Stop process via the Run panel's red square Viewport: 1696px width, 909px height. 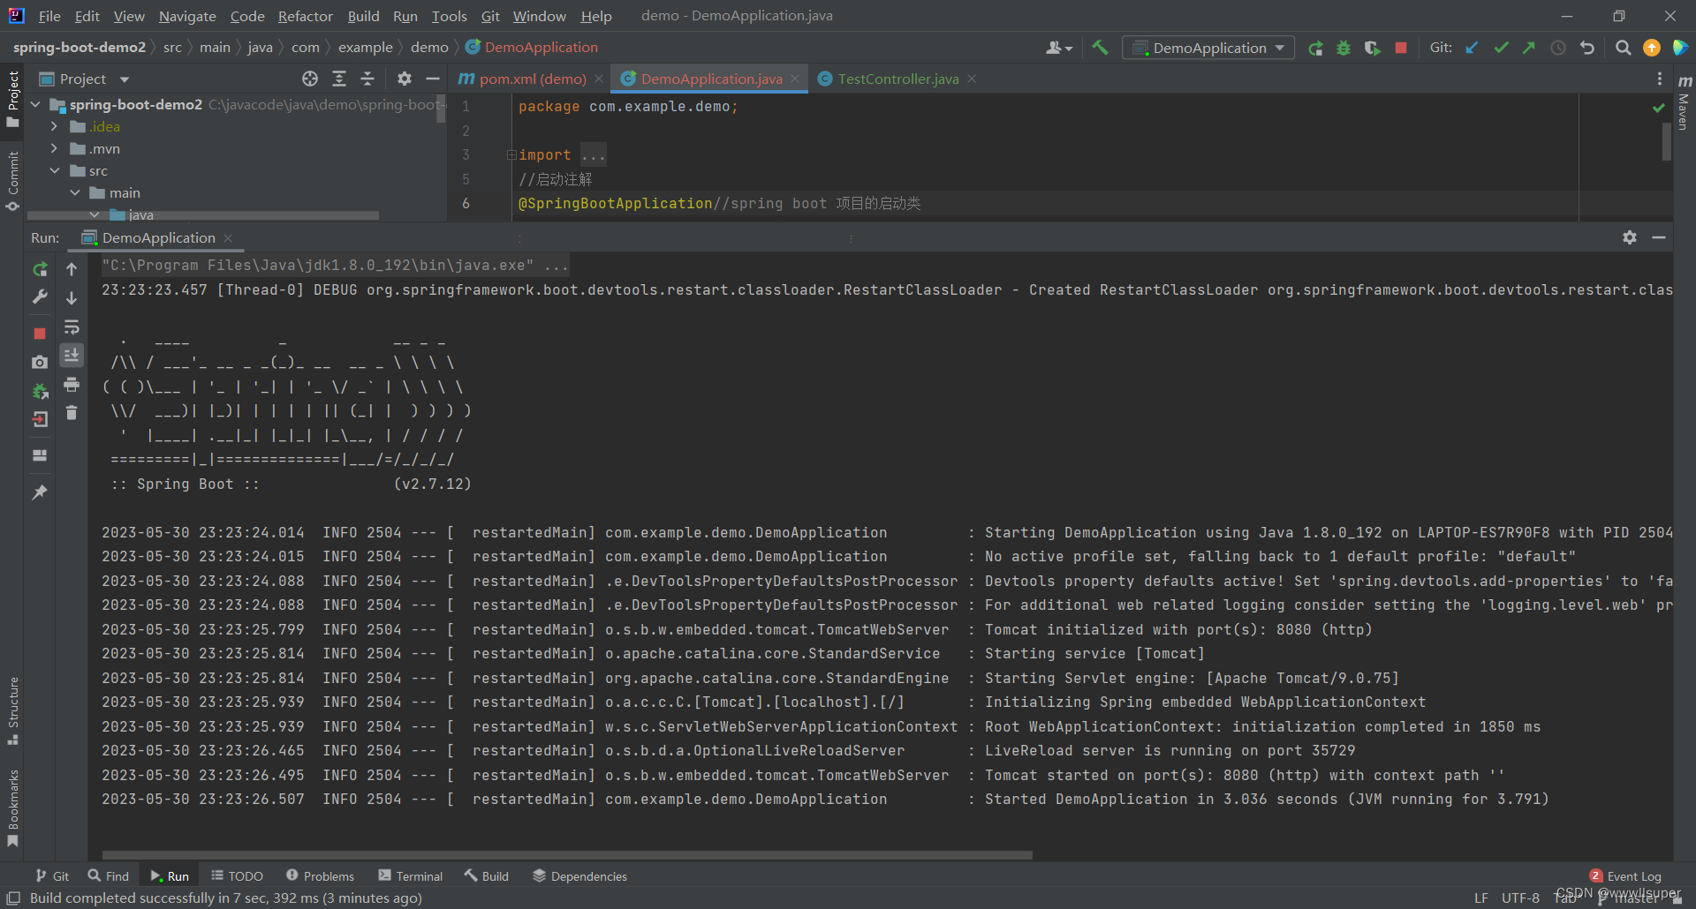pyautogui.click(x=40, y=334)
